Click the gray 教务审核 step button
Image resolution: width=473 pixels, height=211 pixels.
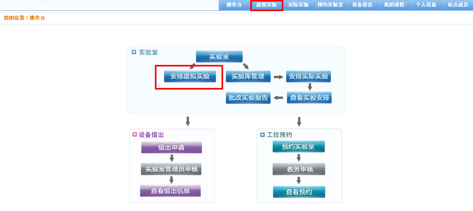[x=299, y=169]
